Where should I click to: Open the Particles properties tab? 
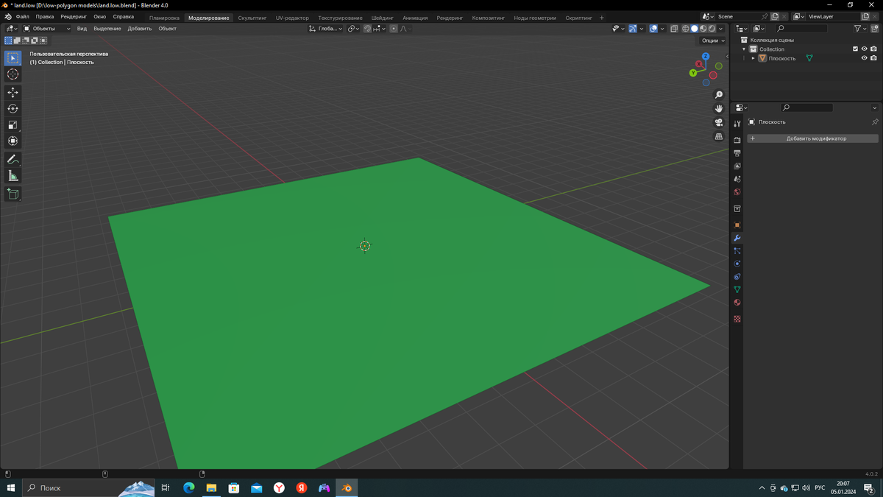pyautogui.click(x=737, y=251)
